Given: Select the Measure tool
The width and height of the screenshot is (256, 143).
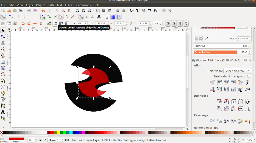Looking at the screenshot, I should click(3, 55).
